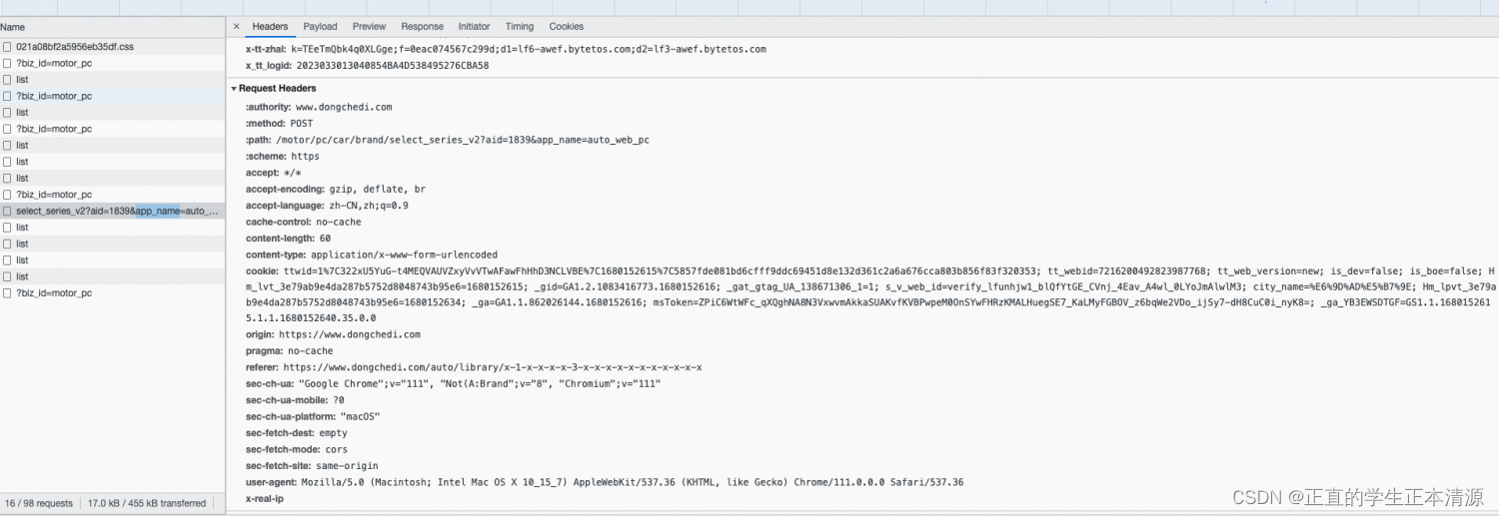1499x516 pixels.
Task: Tick checkbox for select_series_v2 request
Action: [x=7, y=212]
